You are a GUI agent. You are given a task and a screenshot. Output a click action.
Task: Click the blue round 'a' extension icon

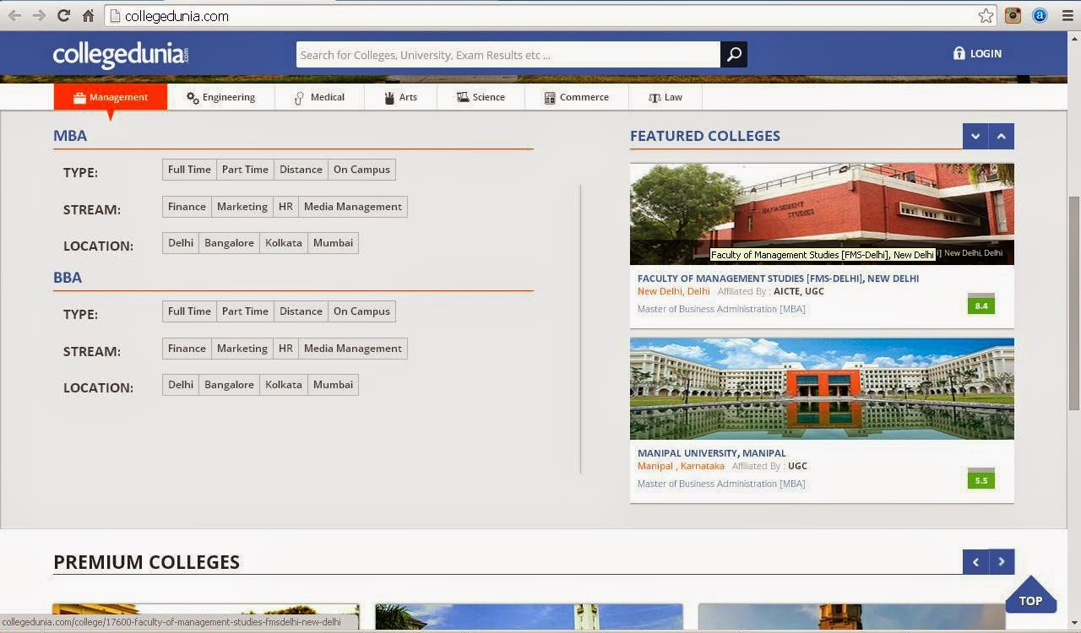tap(1040, 15)
